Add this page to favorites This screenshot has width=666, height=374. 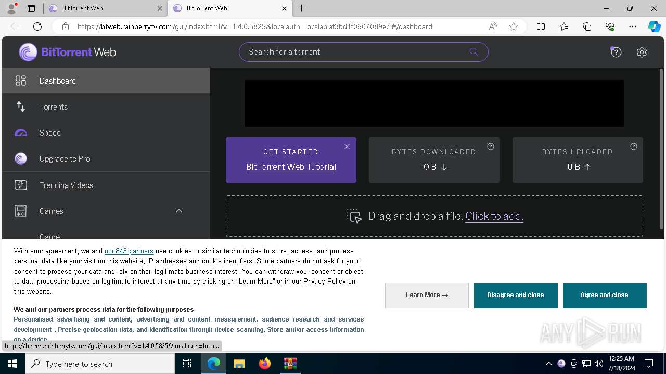(x=514, y=26)
